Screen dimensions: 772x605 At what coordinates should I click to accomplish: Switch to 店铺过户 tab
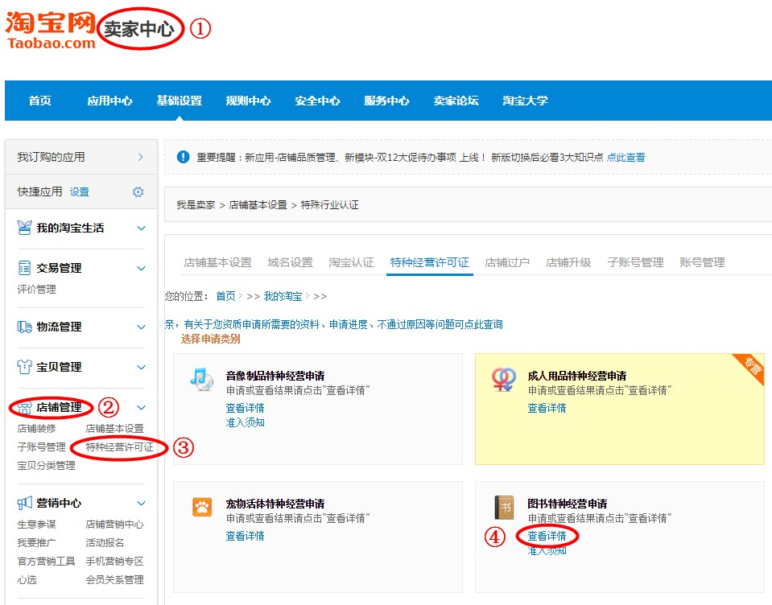[x=507, y=262]
